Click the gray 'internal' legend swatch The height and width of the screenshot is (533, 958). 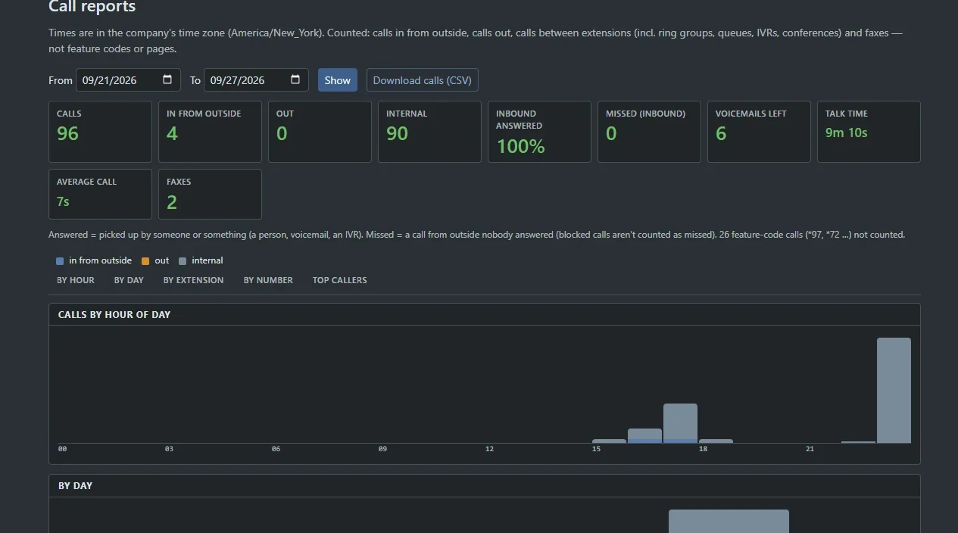(183, 260)
